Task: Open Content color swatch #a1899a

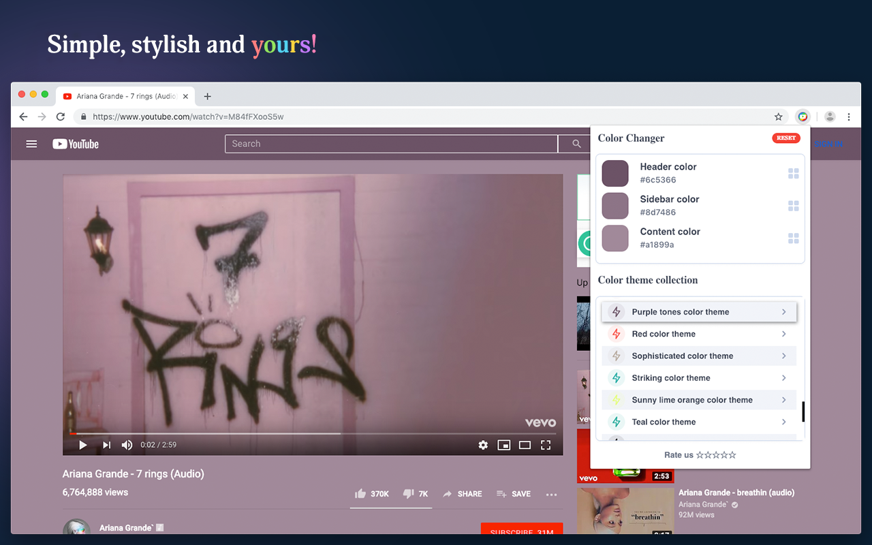Action: (x=615, y=238)
